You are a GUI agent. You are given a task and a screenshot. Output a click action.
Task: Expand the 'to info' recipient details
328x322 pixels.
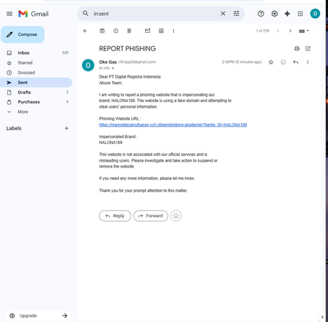click(x=113, y=68)
